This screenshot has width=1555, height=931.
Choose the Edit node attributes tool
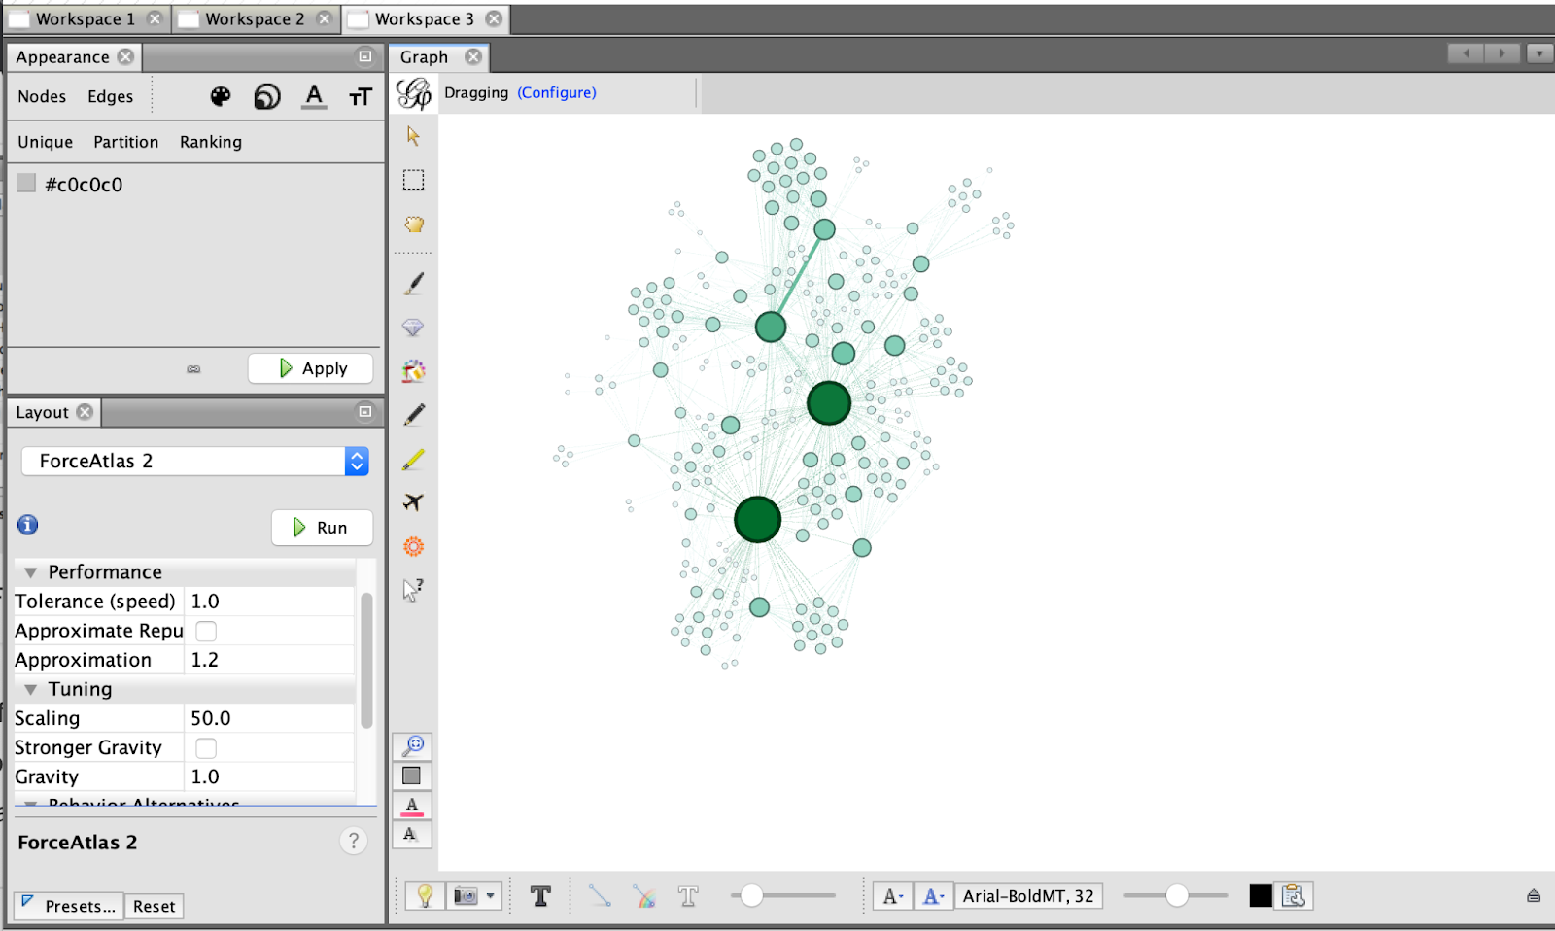pos(413,590)
